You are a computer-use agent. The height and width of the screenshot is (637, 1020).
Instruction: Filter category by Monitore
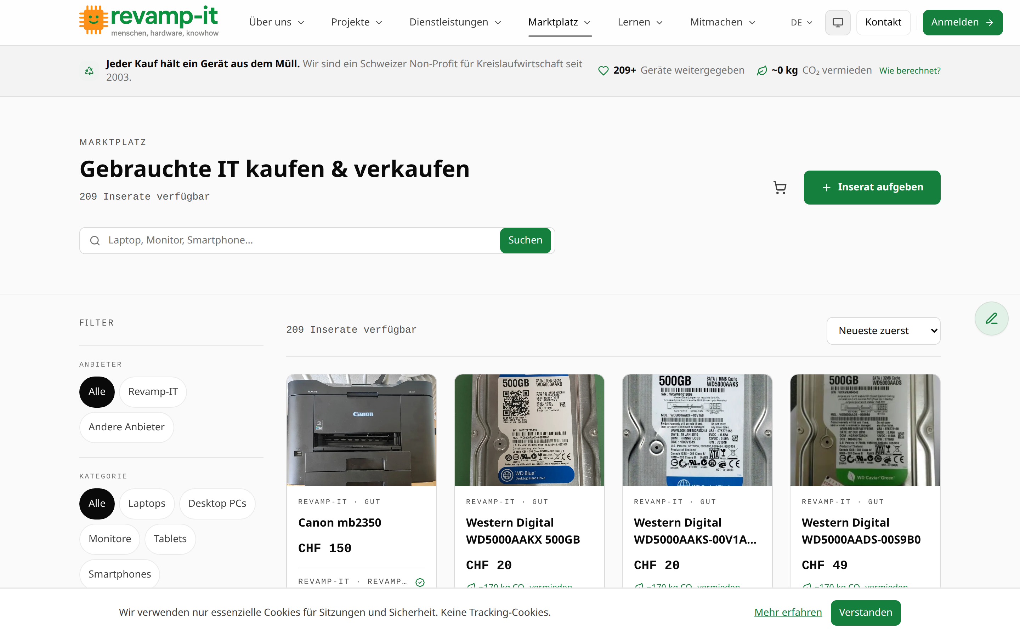point(109,539)
